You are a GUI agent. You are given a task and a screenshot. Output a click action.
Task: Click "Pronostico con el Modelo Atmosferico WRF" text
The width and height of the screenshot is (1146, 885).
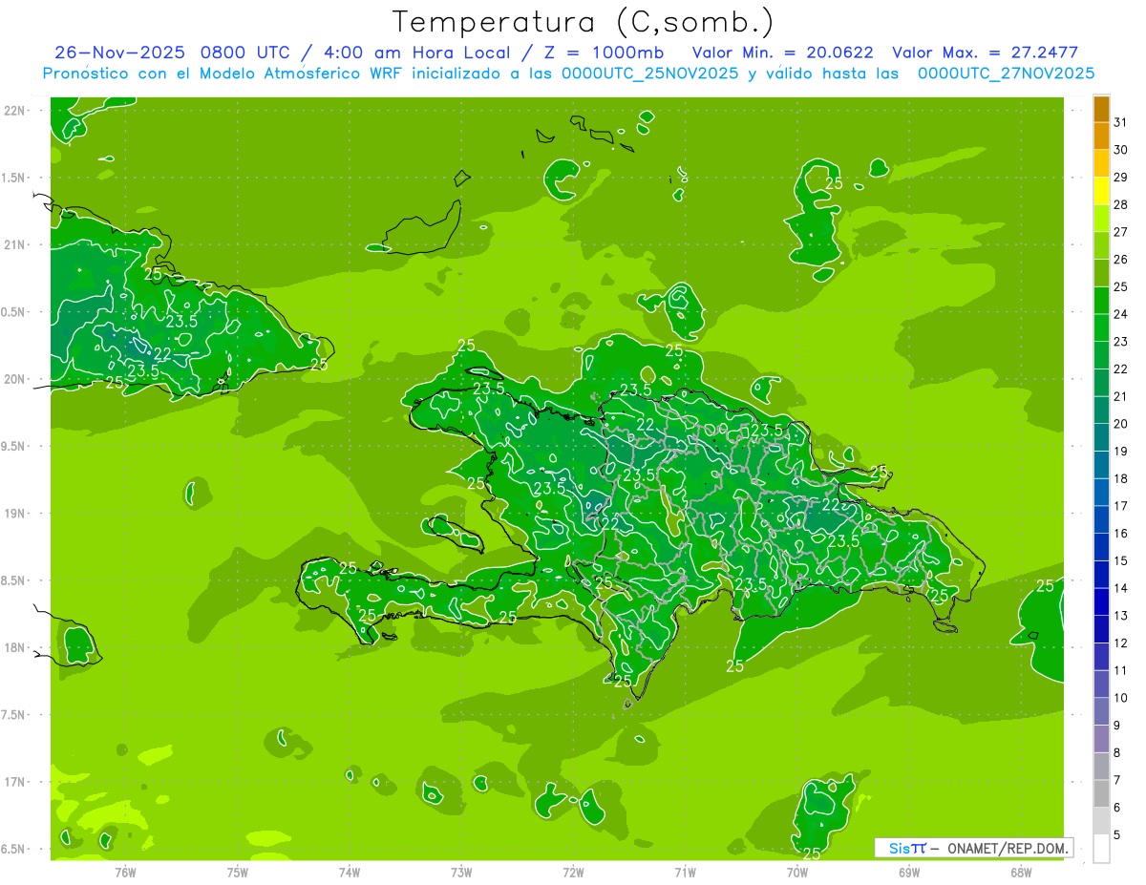coord(221,74)
